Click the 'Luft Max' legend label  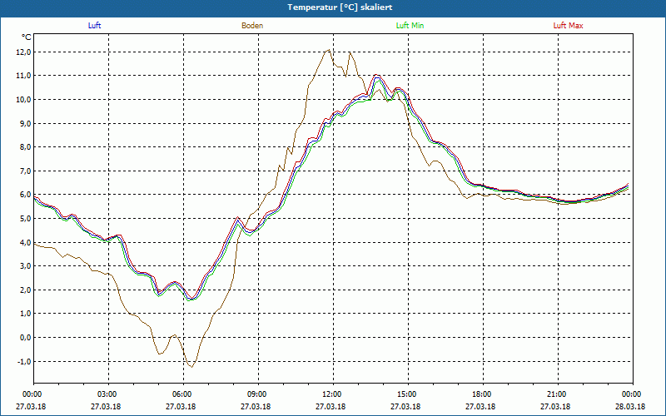(568, 26)
